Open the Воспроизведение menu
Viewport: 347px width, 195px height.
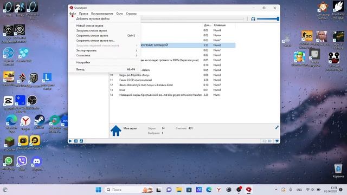click(x=102, y=14)
